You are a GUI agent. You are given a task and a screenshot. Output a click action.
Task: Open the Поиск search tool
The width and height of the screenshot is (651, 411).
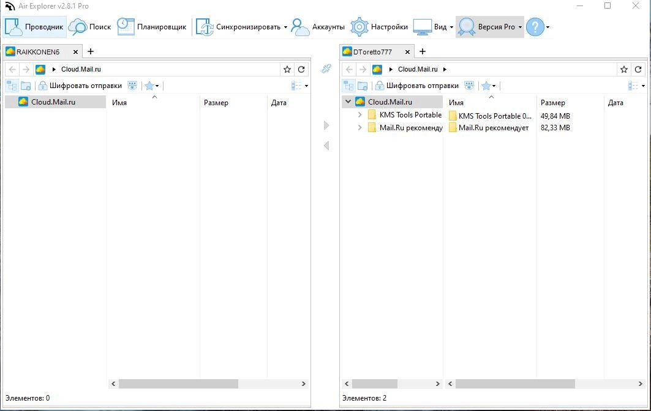click(x=89, y=27)
